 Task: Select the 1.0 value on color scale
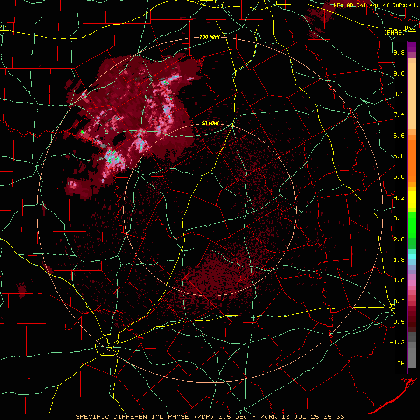click(x=399, y=280)
